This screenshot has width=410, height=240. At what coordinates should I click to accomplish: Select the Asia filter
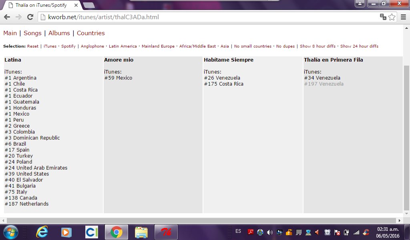(x=225, y=46)
